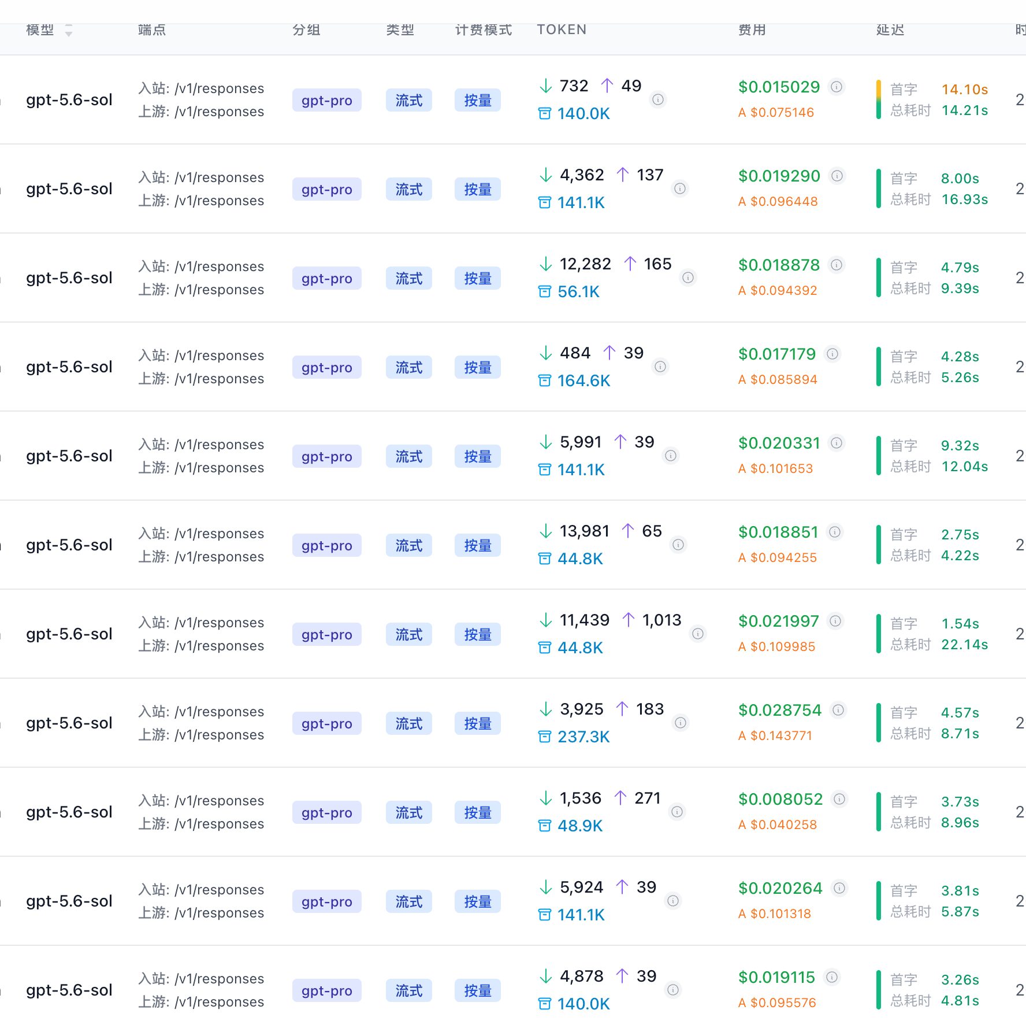
Task: Click the 计费模式 column header
Action: tap(484, 29)
